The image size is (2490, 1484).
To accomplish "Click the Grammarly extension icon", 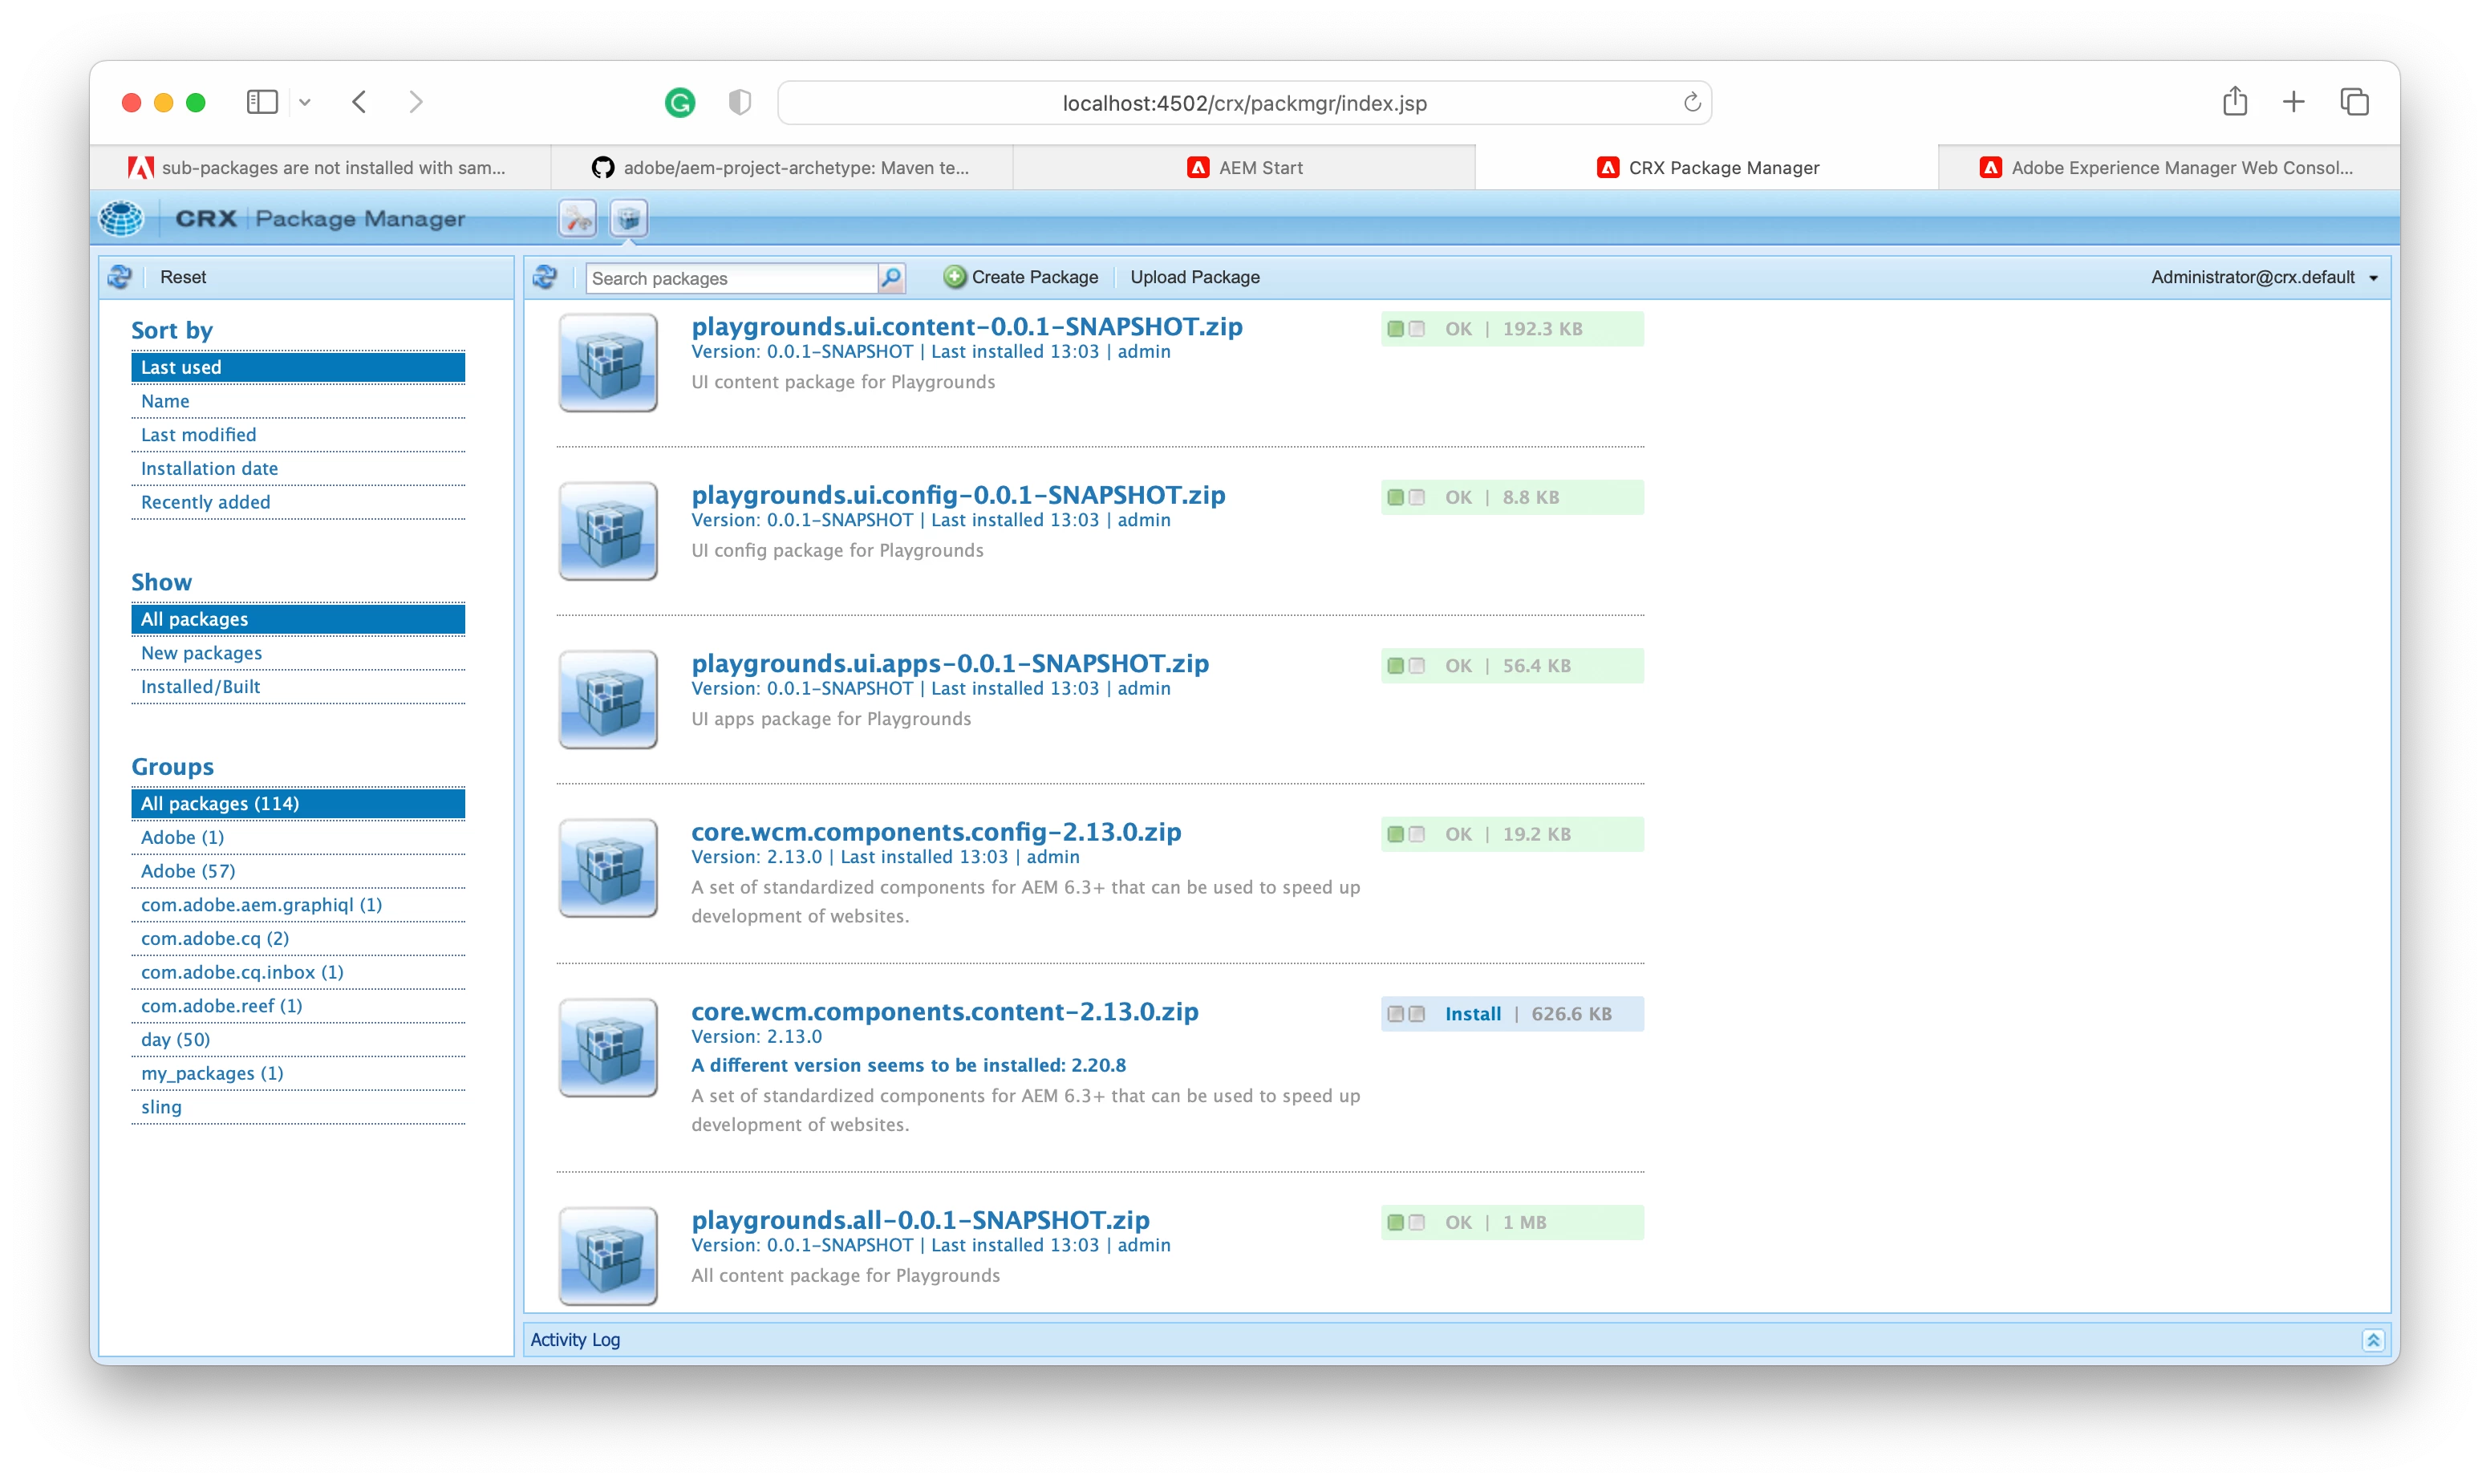I will point(680,102).
